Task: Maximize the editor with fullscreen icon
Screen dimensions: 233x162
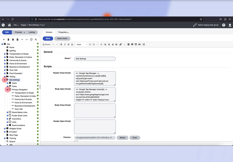Action: (144, 44)
